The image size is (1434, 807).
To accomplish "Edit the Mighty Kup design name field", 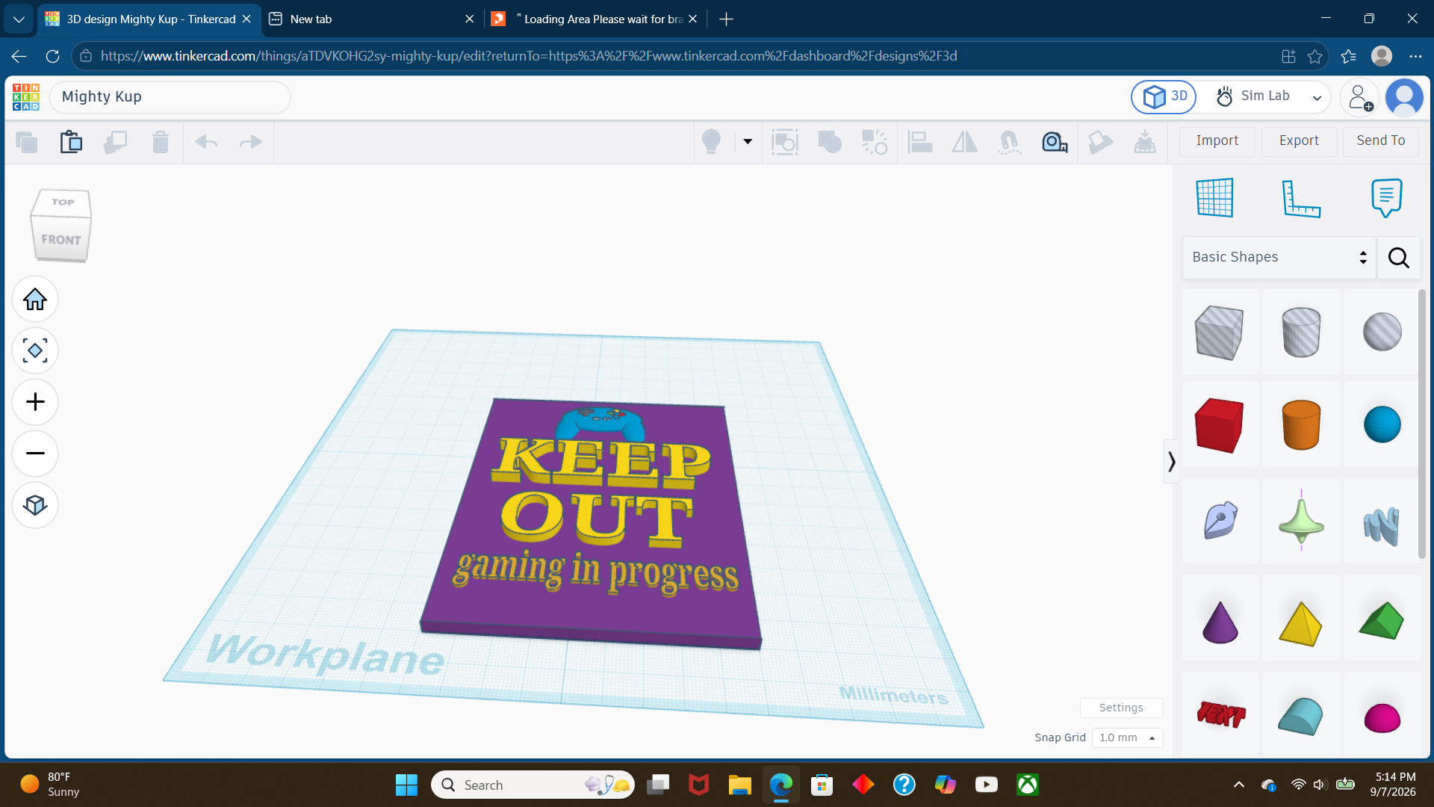I will tap(170, 97).
